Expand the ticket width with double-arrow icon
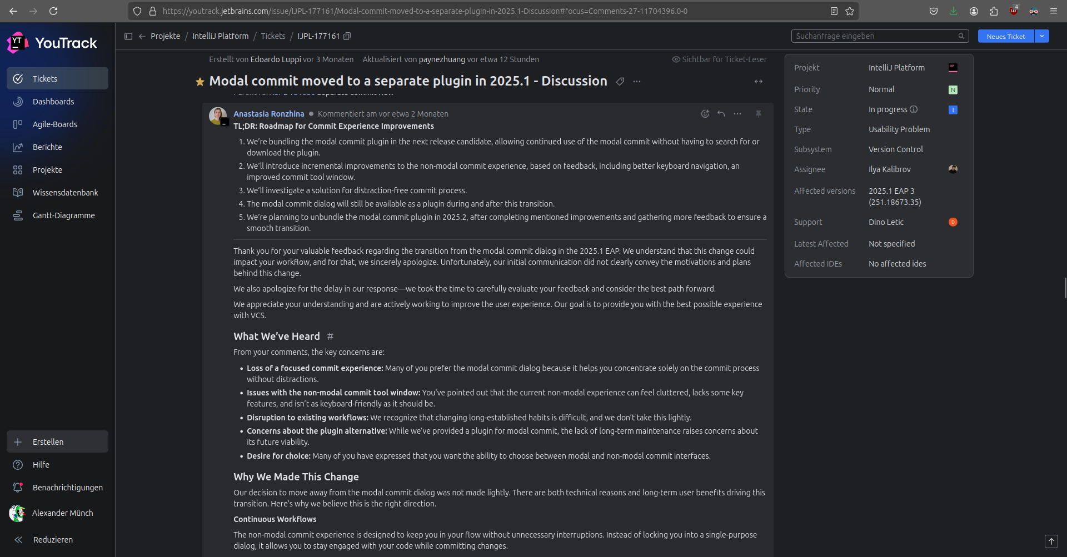Image resolution: width=1067 pixels, height=557 pixels. click(759, 82)
